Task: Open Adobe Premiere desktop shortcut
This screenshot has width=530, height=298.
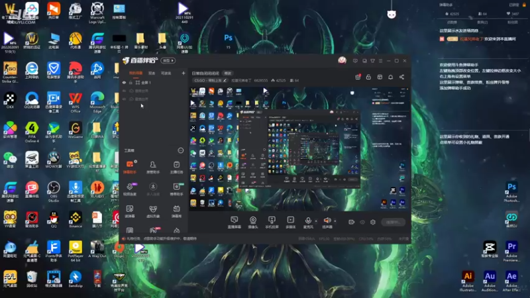Action: tap(511, 251)
